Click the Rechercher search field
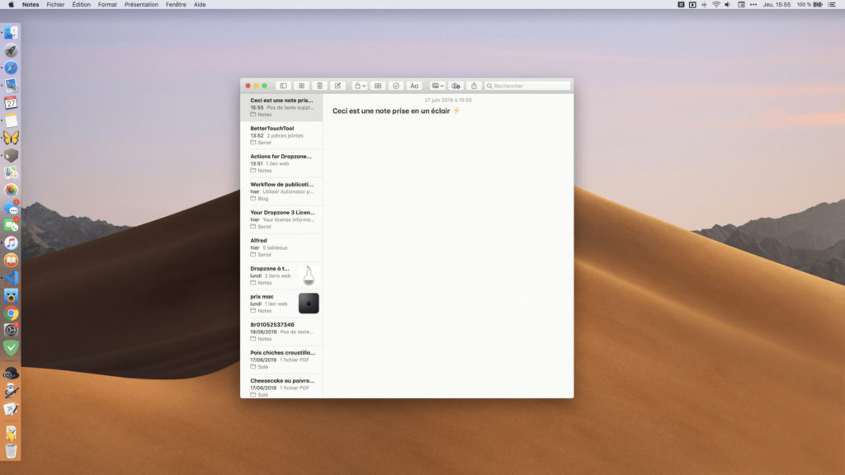Viewport: 845px width, 475px height. [x=528, y=86]
